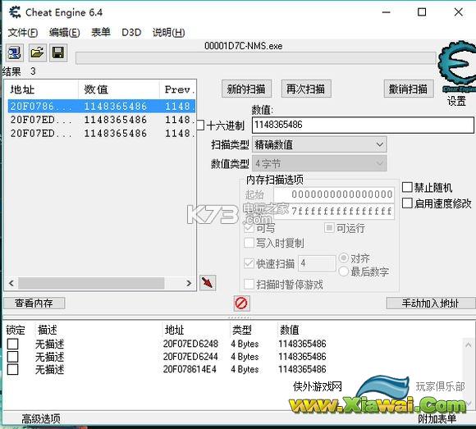The image size is (476, 429).
Task: Enable the 禁止随机 checkbox
Action: tap(407, 187)
